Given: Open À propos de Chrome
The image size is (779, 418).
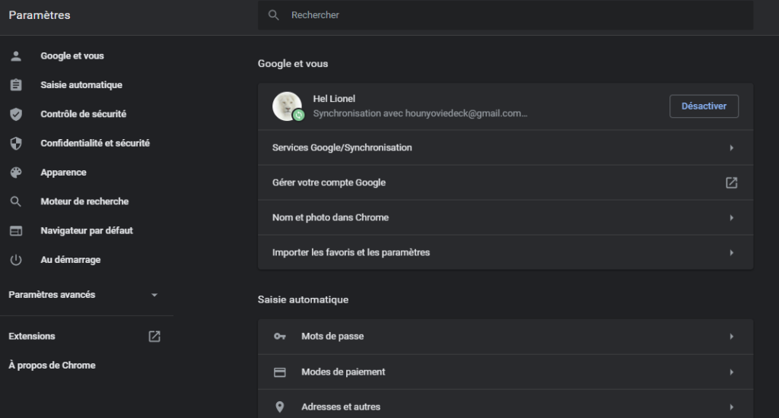Looking at the screenshot, I should pos(52,366).
